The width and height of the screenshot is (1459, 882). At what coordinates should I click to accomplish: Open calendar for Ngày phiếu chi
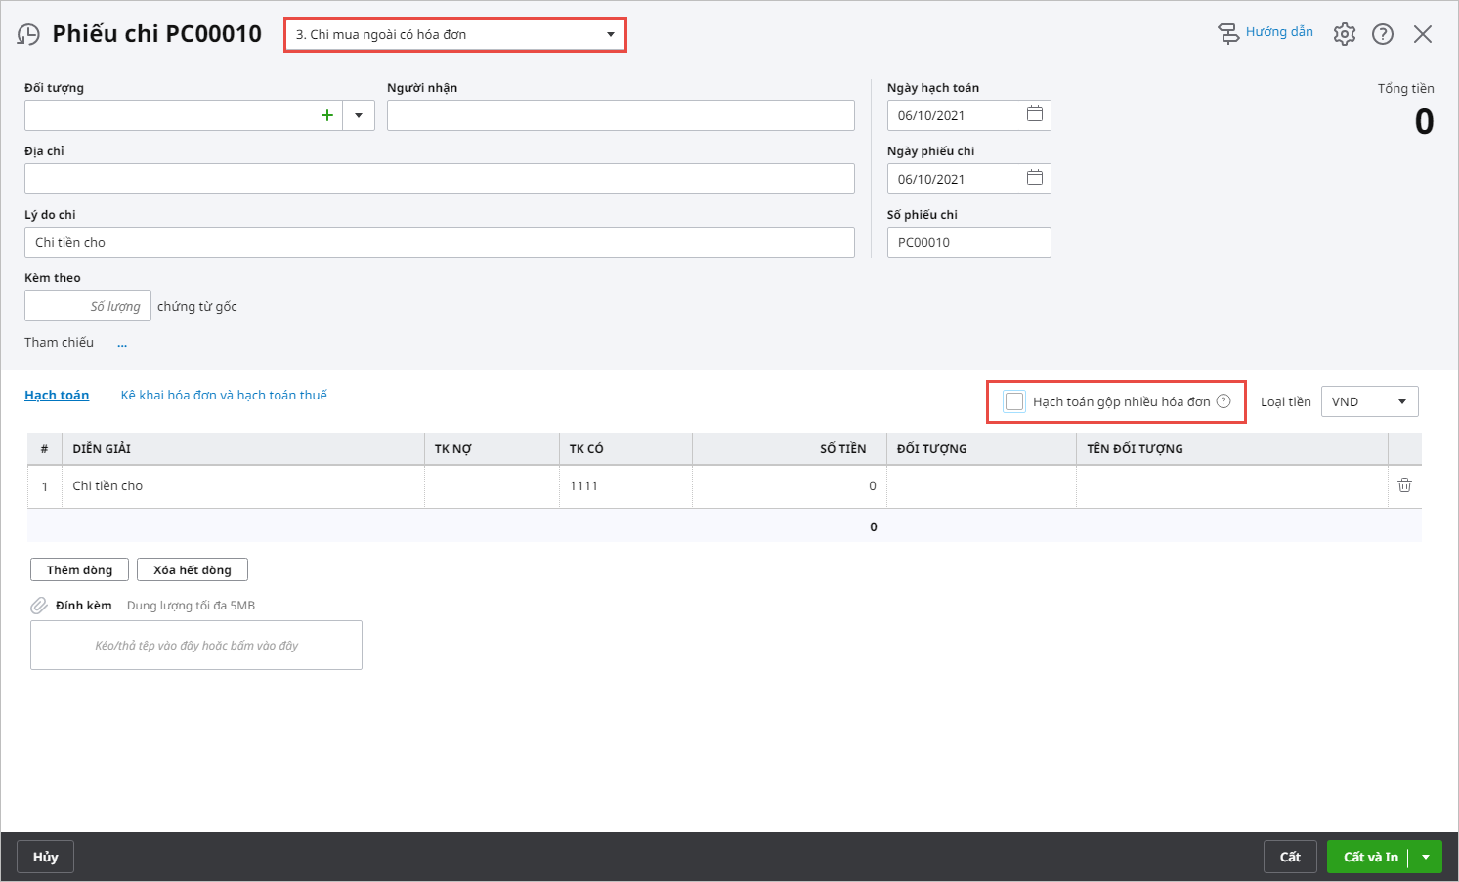pyautogui.click(x=1035, y=178)
